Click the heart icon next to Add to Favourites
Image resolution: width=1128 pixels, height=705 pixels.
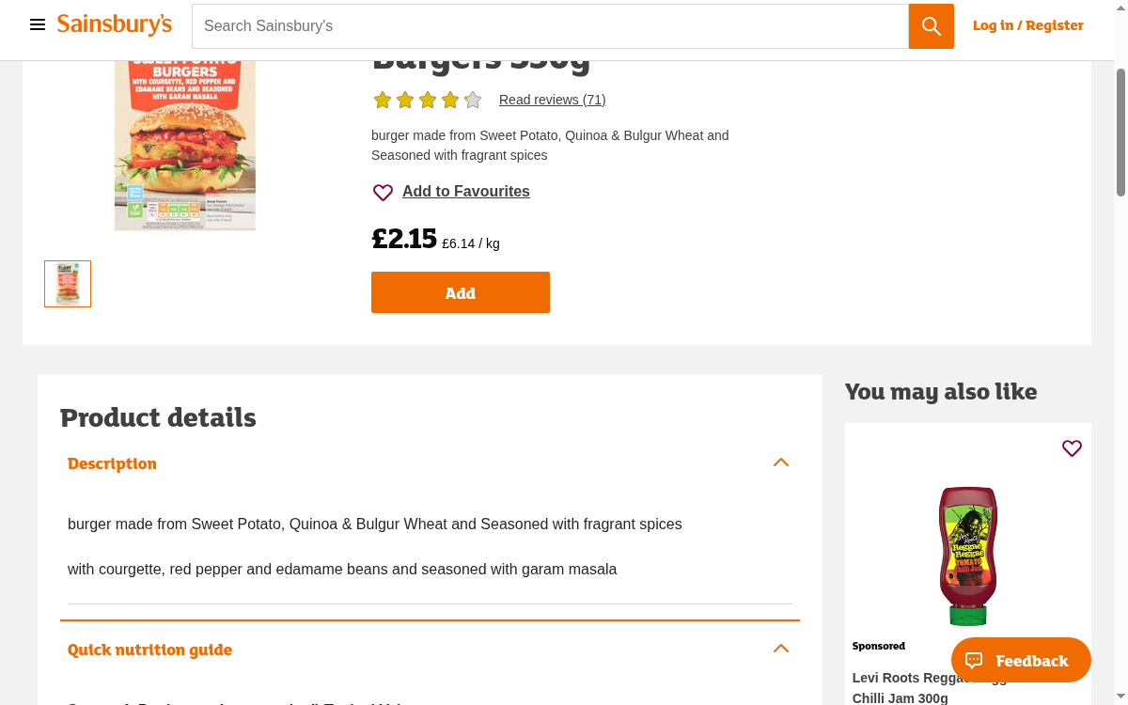coord(383,192)
